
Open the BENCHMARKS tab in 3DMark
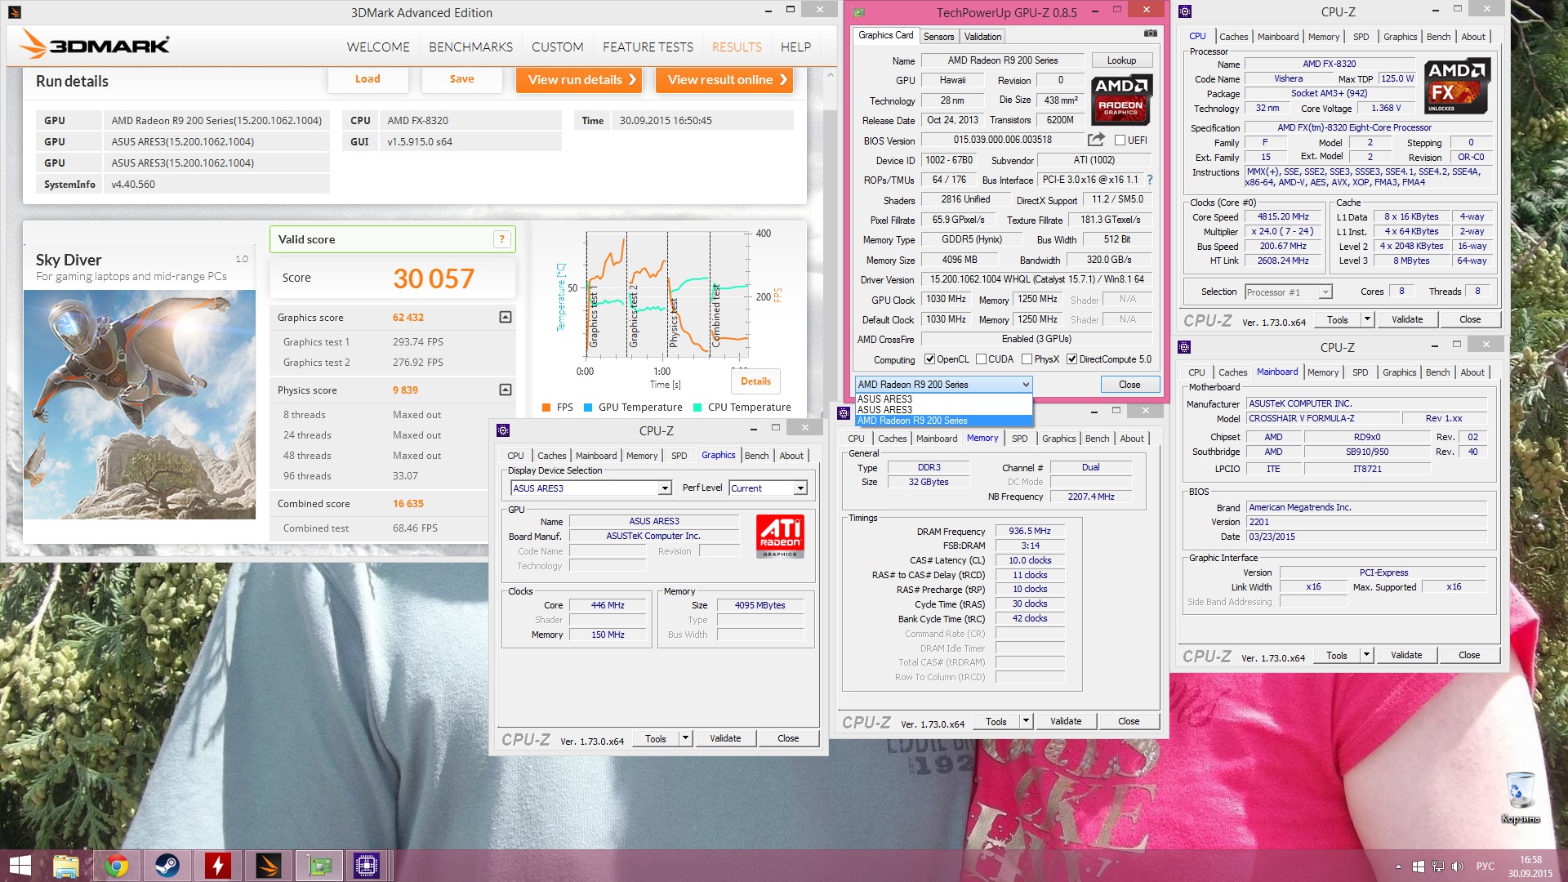(x=470, y=47)
